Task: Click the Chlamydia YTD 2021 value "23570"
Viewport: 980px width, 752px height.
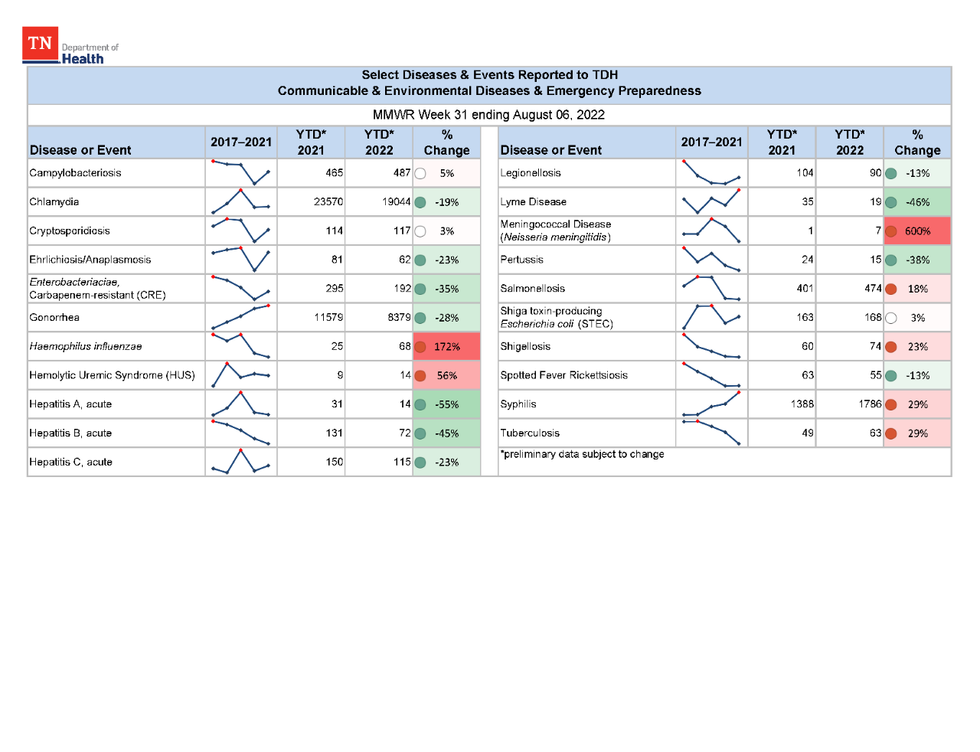Action: pyautogui.click(x=328, y=202)
